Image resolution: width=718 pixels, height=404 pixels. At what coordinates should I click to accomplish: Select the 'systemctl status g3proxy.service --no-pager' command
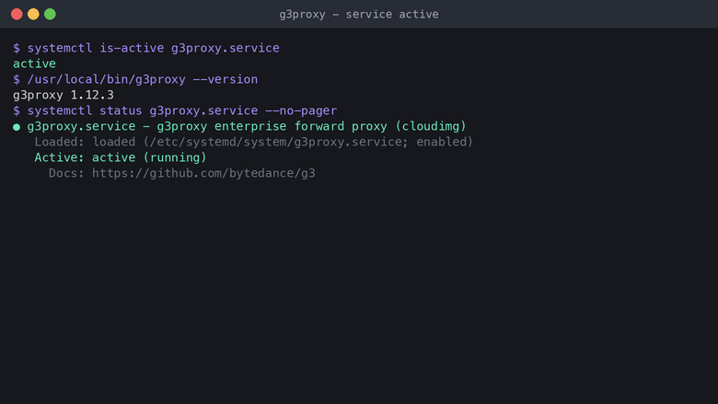pos(182,110)
